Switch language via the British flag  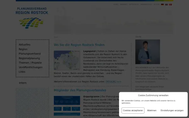(166, 4)
